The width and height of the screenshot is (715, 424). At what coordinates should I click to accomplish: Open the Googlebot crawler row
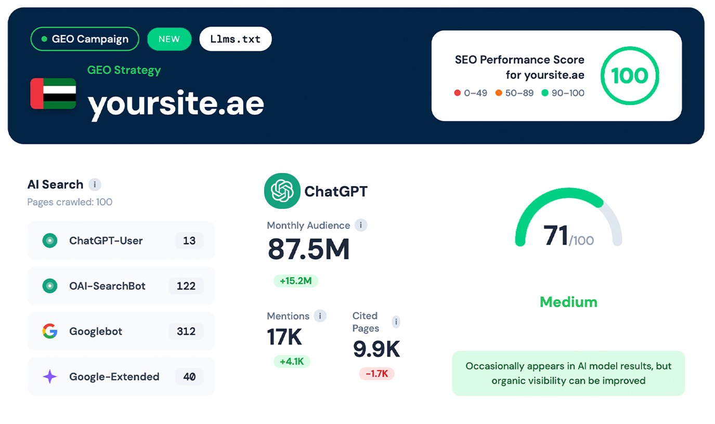(x=121, y=331)
